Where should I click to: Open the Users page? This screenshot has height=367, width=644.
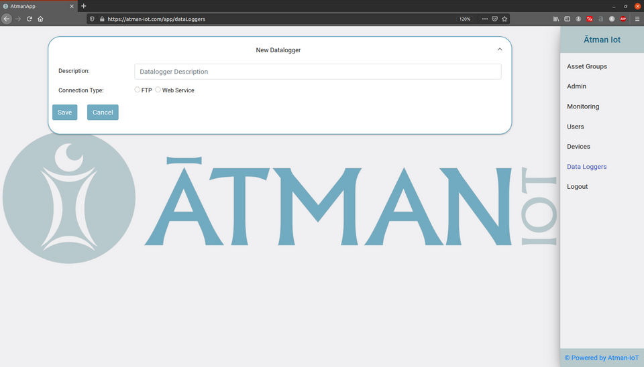(575, 127)
